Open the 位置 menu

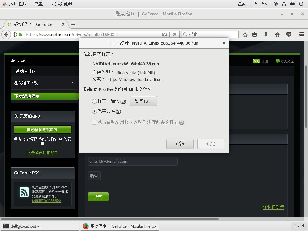pyautogui.click(x=38, y=4)
